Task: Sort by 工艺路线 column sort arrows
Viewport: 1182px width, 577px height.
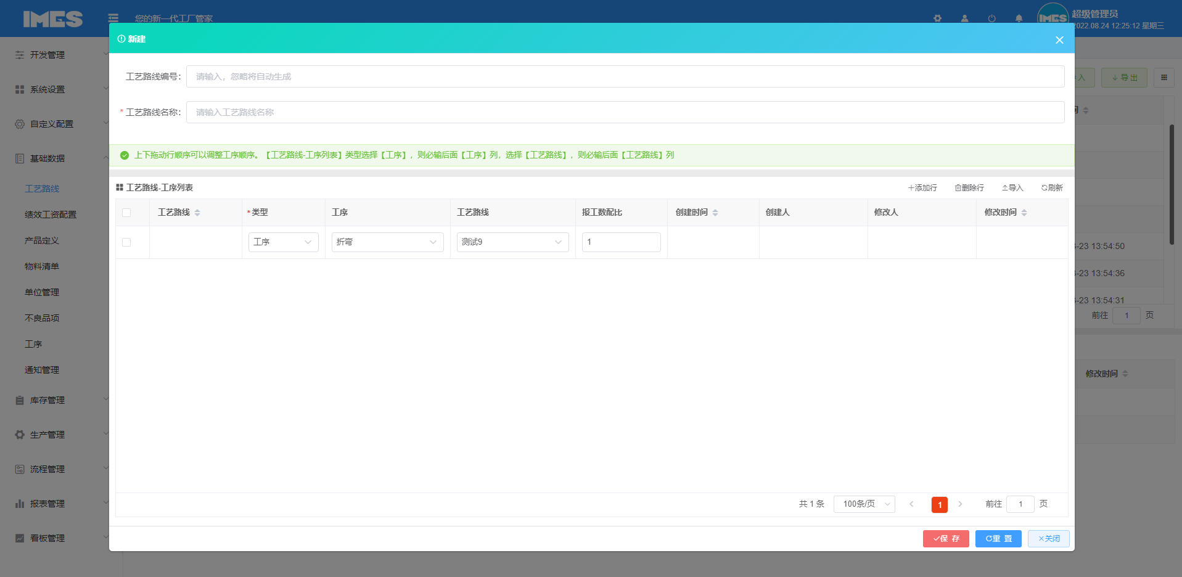Action: pyautogui.click(x=197, y=213)
